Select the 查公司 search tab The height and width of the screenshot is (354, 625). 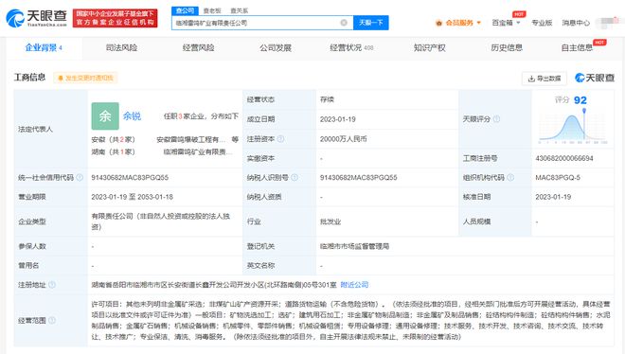185,10
